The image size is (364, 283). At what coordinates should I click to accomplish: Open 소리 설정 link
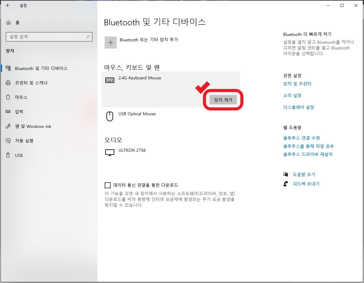tap(292, 95)
